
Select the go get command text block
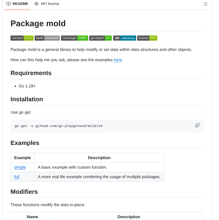click(x=58, y=126)
